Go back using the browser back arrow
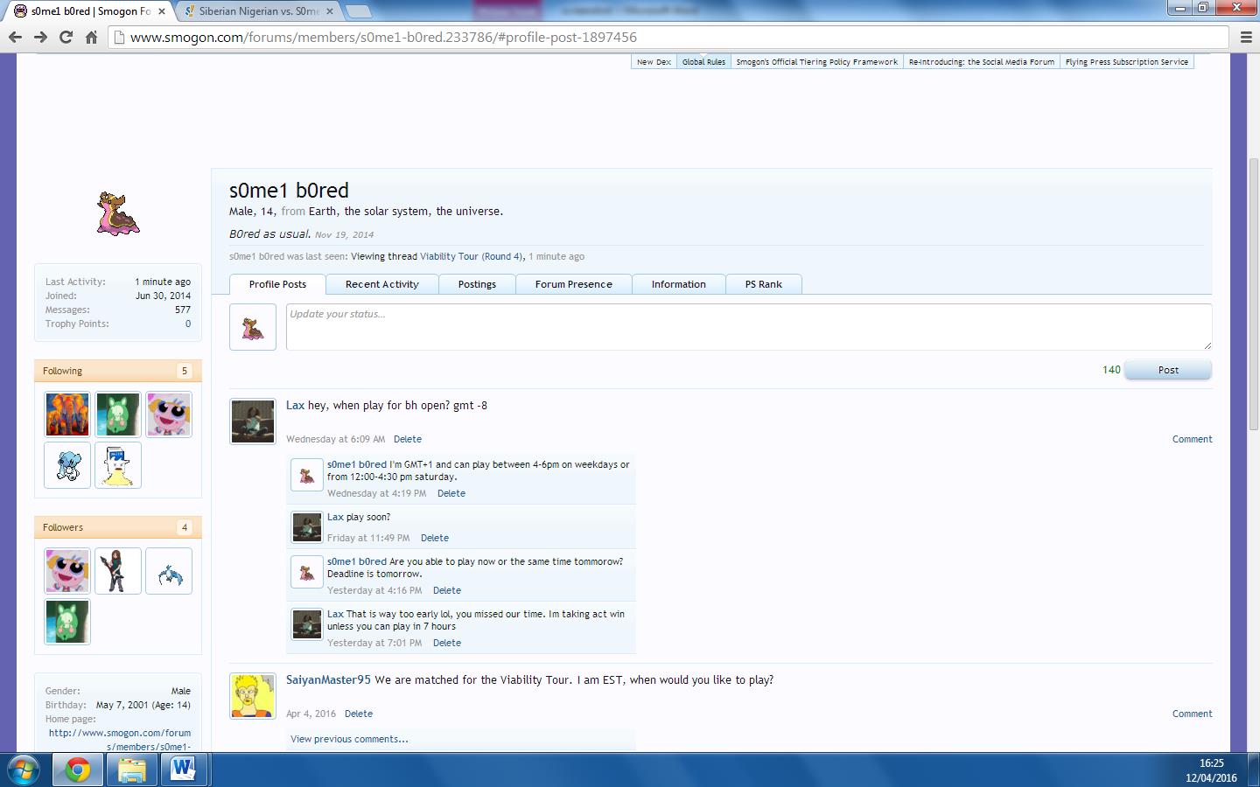The width and height of the screenshot is (1260, 787). point(15,37)
